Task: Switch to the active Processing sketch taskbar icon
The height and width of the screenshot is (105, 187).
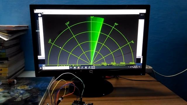Action: click(x=93, y=67)
